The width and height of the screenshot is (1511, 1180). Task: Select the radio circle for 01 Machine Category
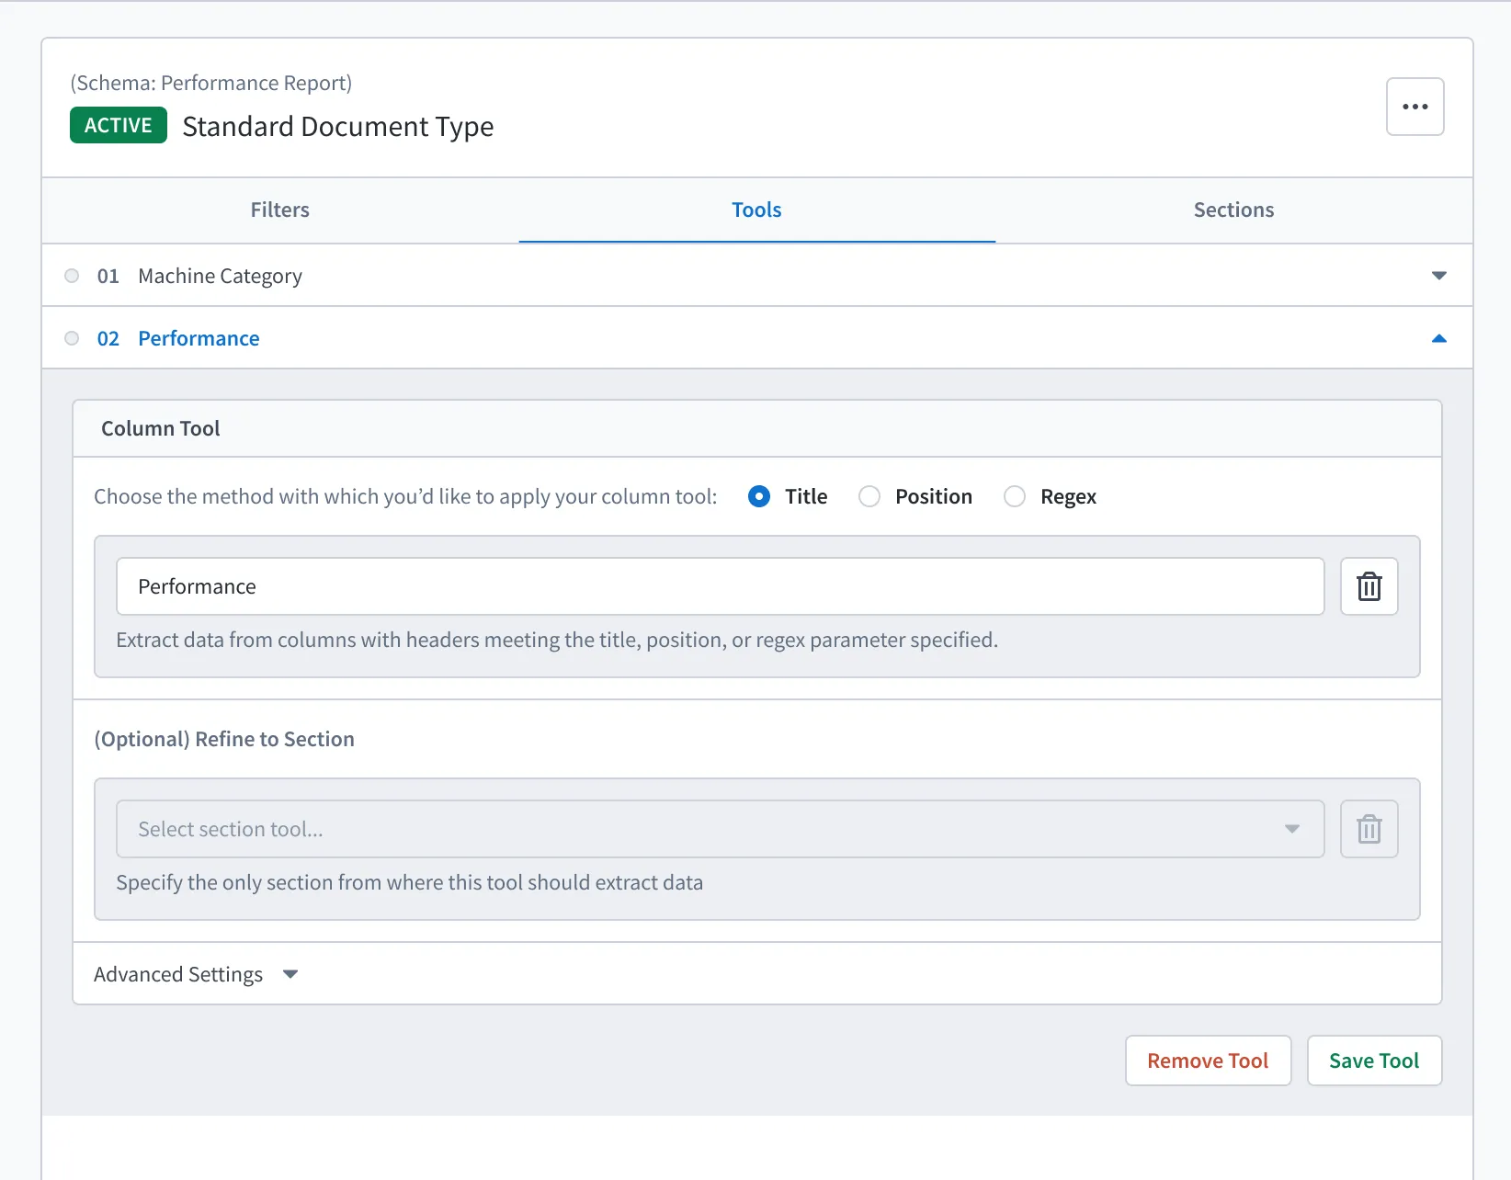(72, 276)
